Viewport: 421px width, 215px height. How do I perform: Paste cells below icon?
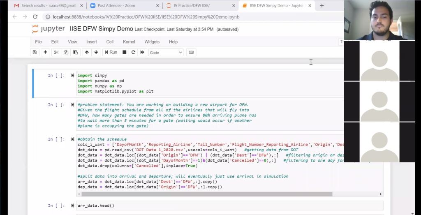coord(75,52)
